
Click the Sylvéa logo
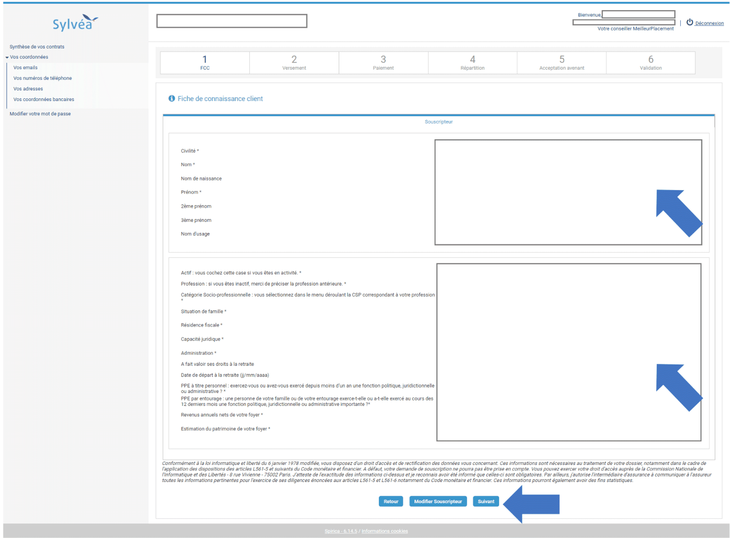(75, 23)
